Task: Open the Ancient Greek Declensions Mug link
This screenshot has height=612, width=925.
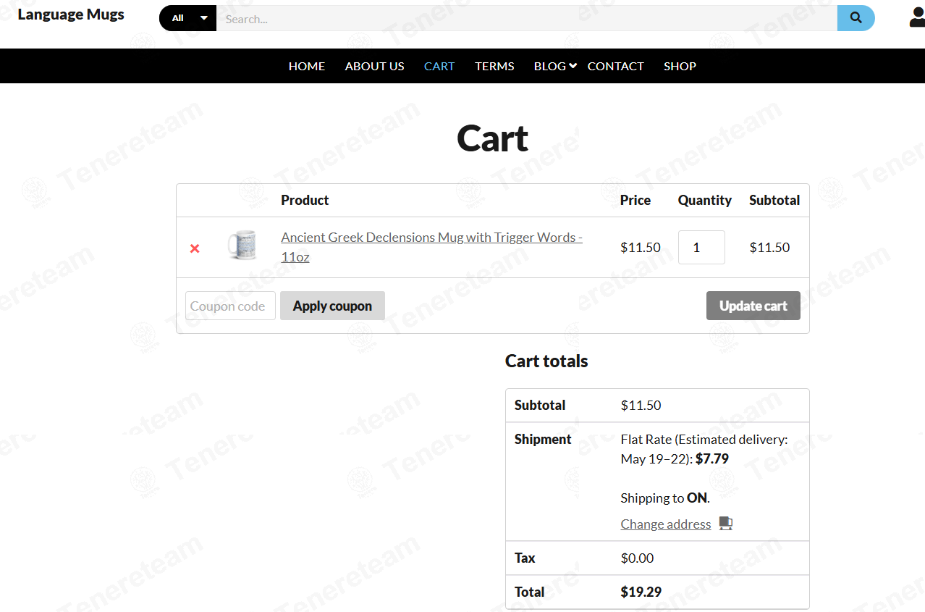Action: (x=432, y=247)
